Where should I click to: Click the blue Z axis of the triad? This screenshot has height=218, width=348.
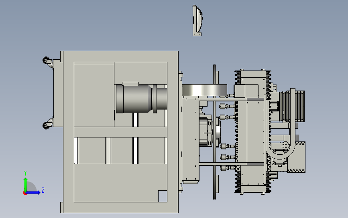33,192
